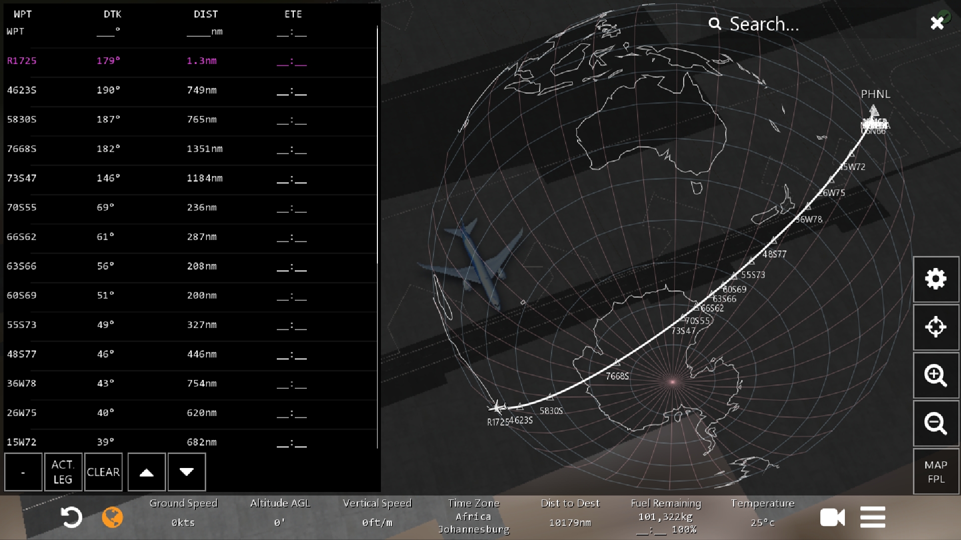The width and height of the screenshot is (961, 540).
Task: Click the flight plan list scrollbar
Action: pyautogui.click(x=377, y=145)
